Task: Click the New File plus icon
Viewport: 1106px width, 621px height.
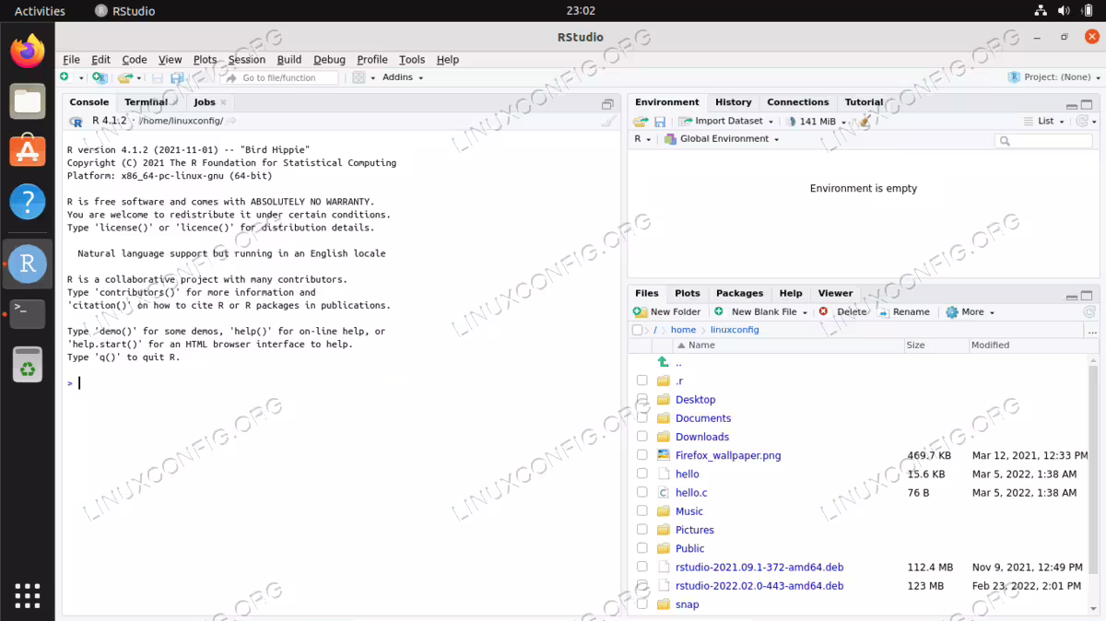Action: coord(65,77)
